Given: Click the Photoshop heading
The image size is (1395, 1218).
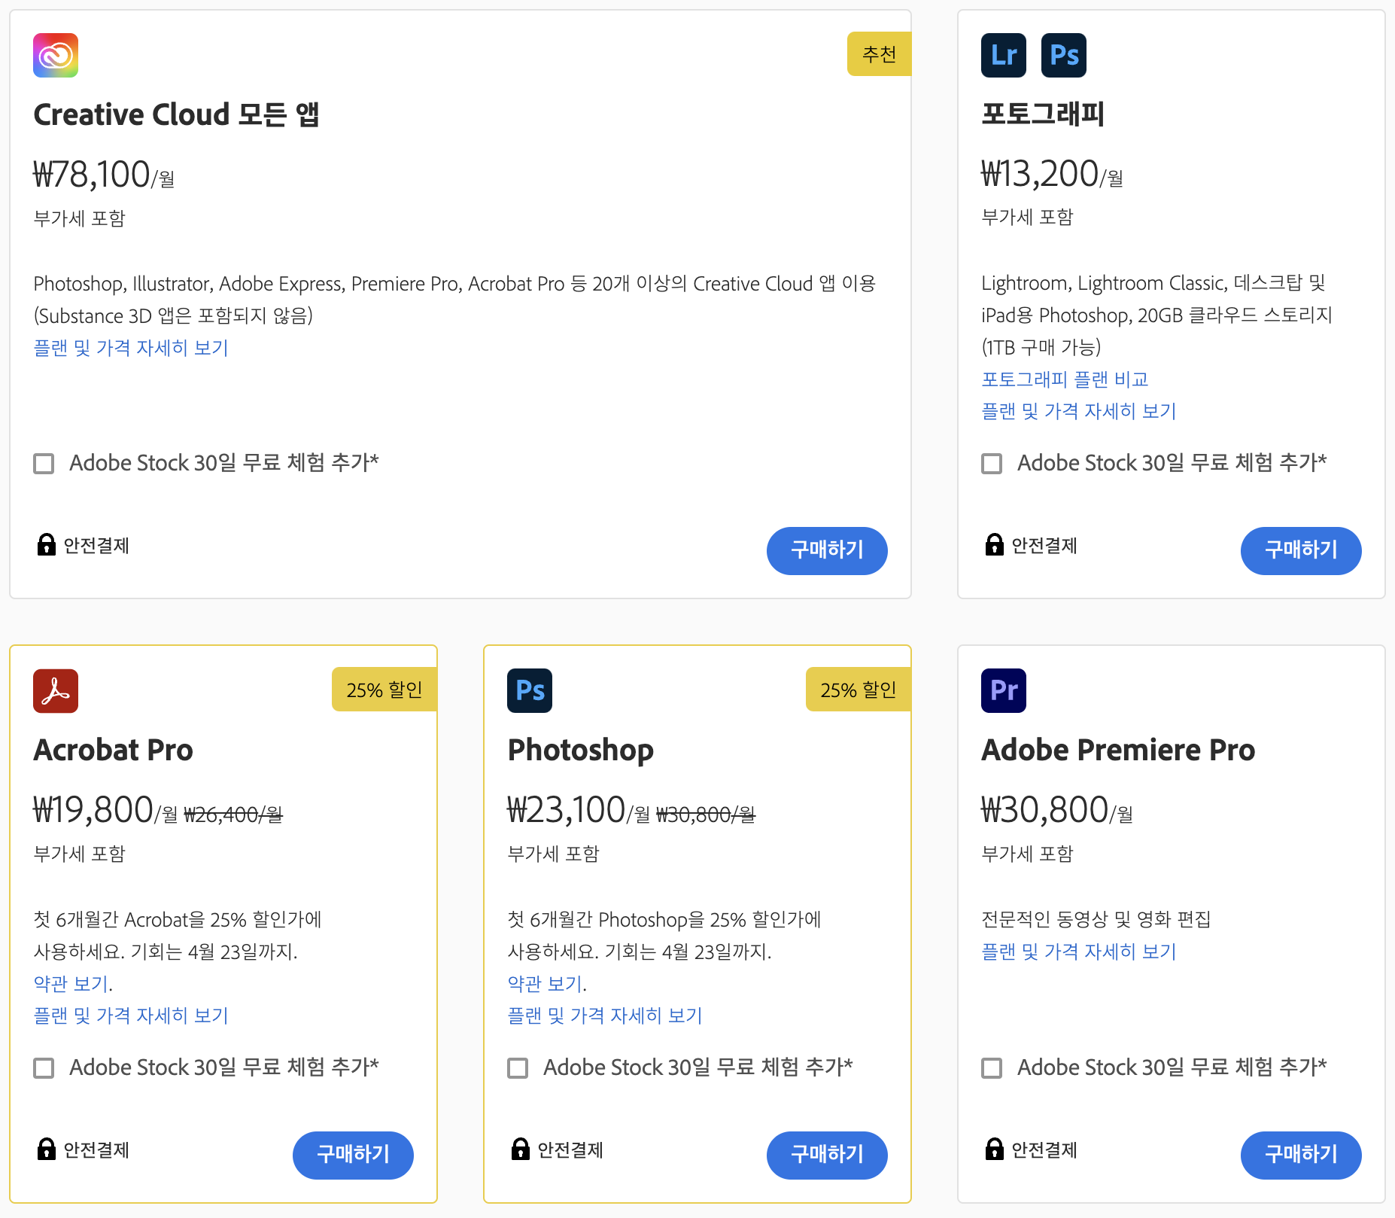Looking at the screenshot, I should tap(581, 751).
